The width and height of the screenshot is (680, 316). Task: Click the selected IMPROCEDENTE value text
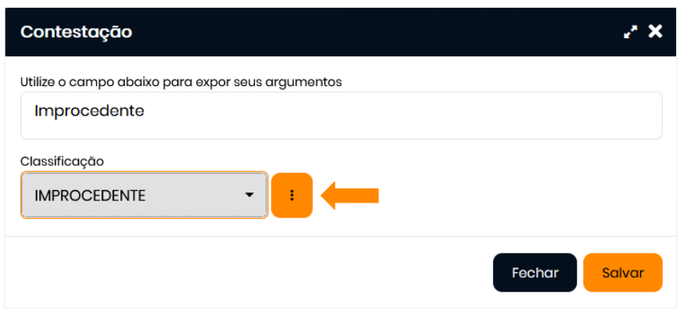tap(90, 196)
